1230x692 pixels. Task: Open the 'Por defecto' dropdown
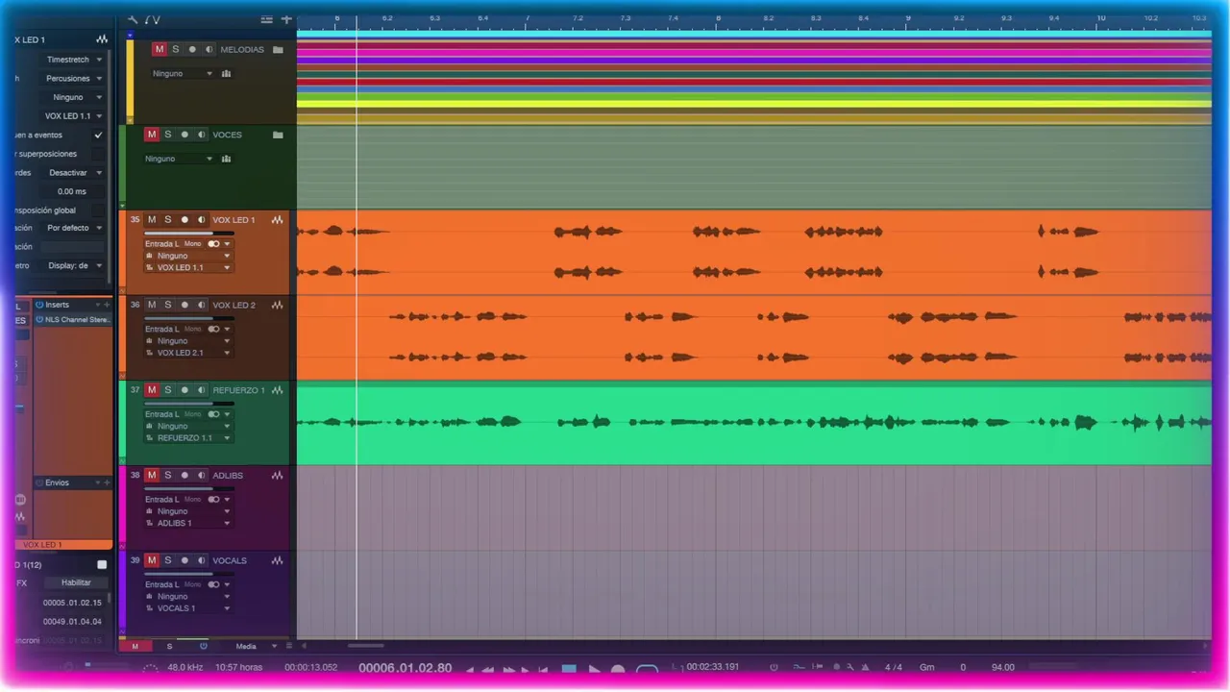73,229
